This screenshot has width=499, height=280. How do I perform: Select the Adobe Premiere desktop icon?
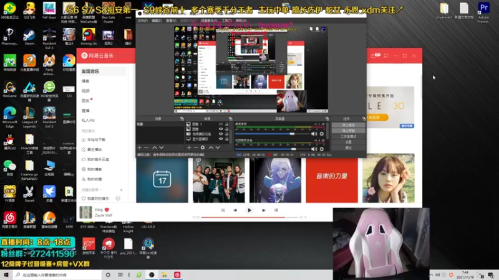484,12
